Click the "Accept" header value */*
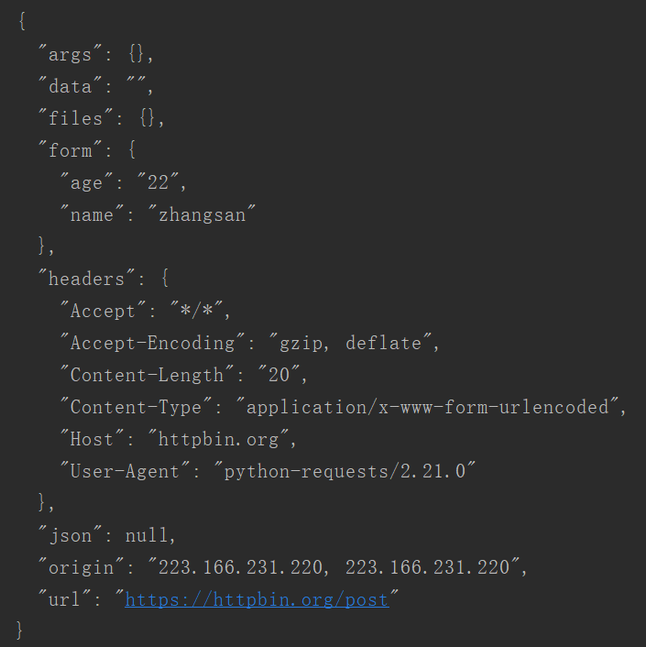This screenshot has height=647, width=646. coord(197,311)
